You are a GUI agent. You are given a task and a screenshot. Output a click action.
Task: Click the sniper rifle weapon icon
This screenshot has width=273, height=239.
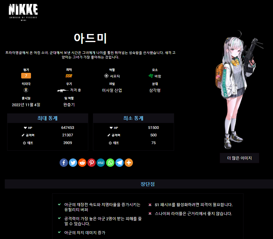click(63, 90)
